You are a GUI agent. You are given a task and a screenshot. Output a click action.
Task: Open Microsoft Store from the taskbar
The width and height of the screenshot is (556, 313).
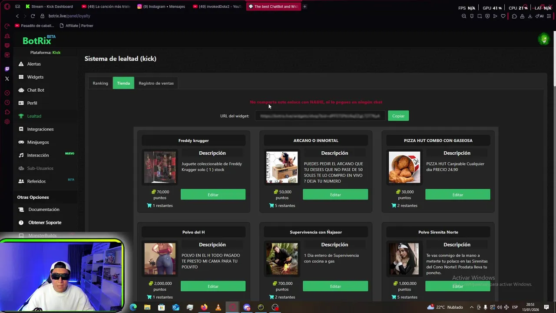[162, 307]
